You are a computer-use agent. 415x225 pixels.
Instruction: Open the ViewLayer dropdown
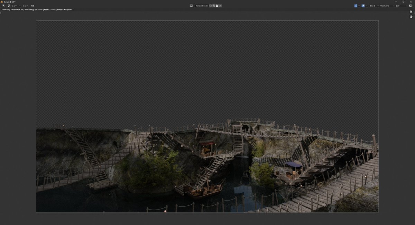tap(387, 6)
